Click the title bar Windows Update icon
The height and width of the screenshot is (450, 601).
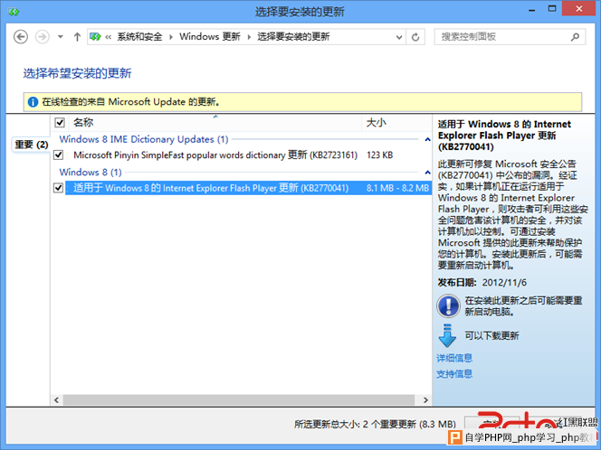tap(14, 13)
